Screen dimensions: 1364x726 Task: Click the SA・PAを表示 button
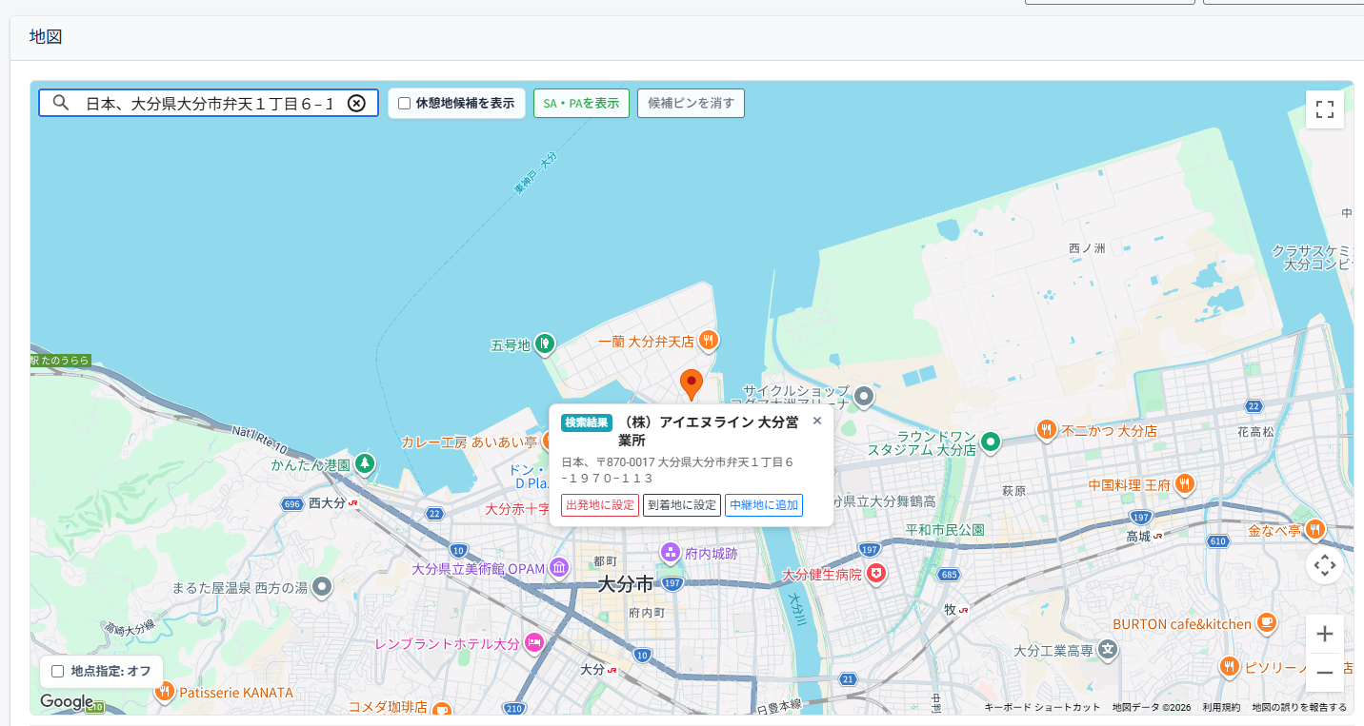pyautogui.click(x=581, y=103)
